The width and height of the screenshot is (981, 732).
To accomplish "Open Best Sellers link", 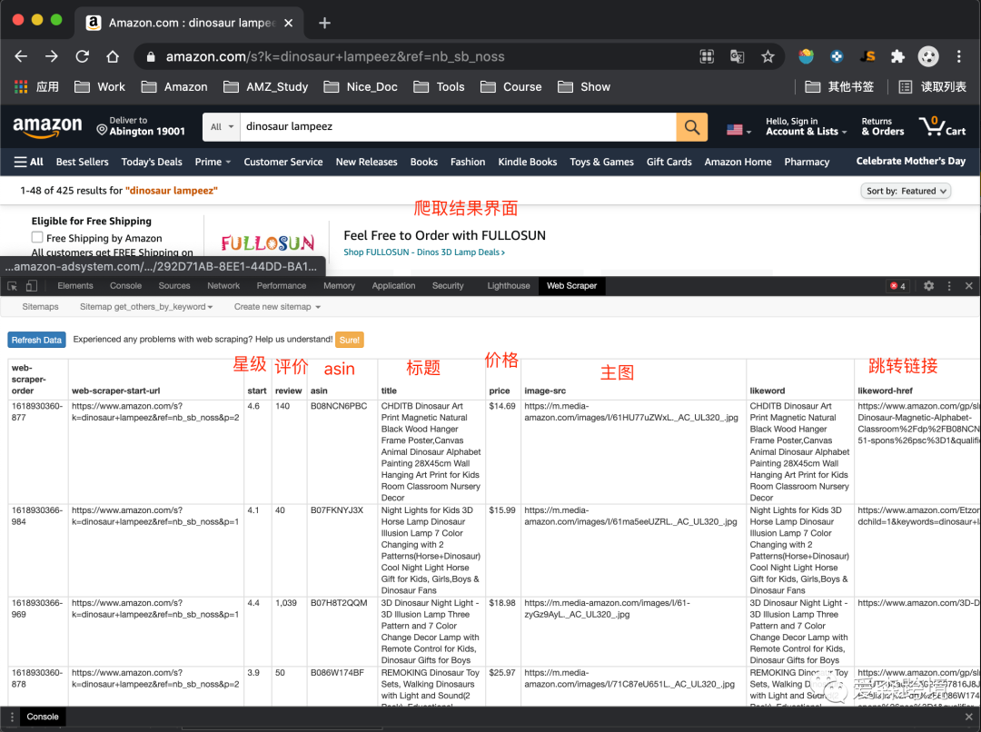I will 82,162.
